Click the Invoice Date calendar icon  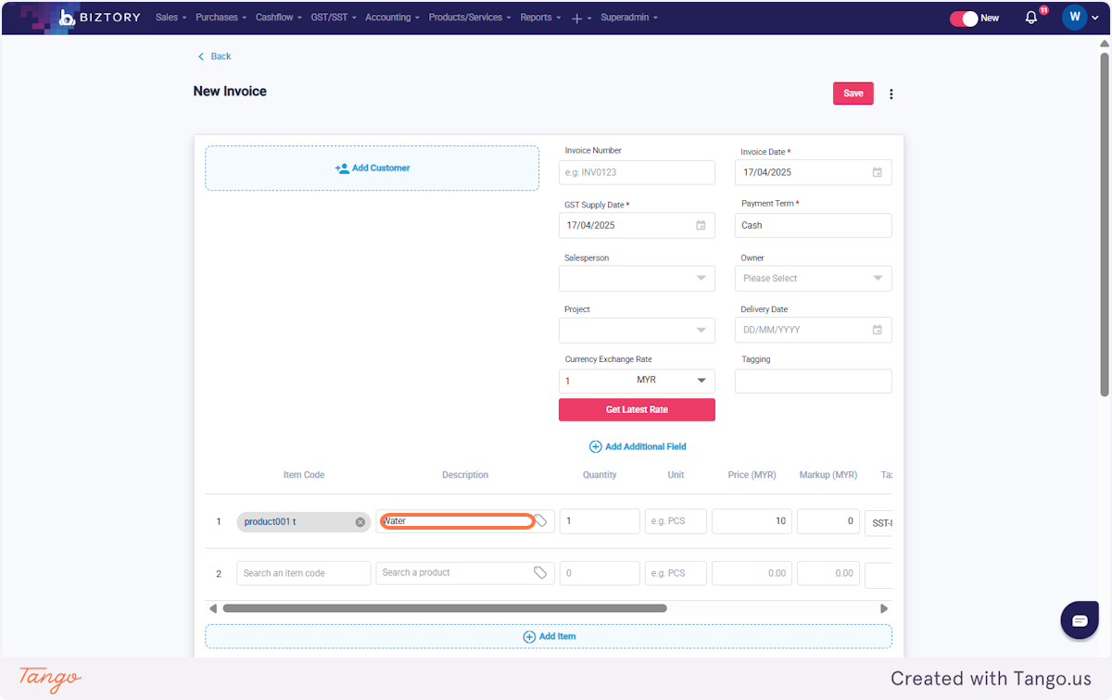[x=878, y=172]
